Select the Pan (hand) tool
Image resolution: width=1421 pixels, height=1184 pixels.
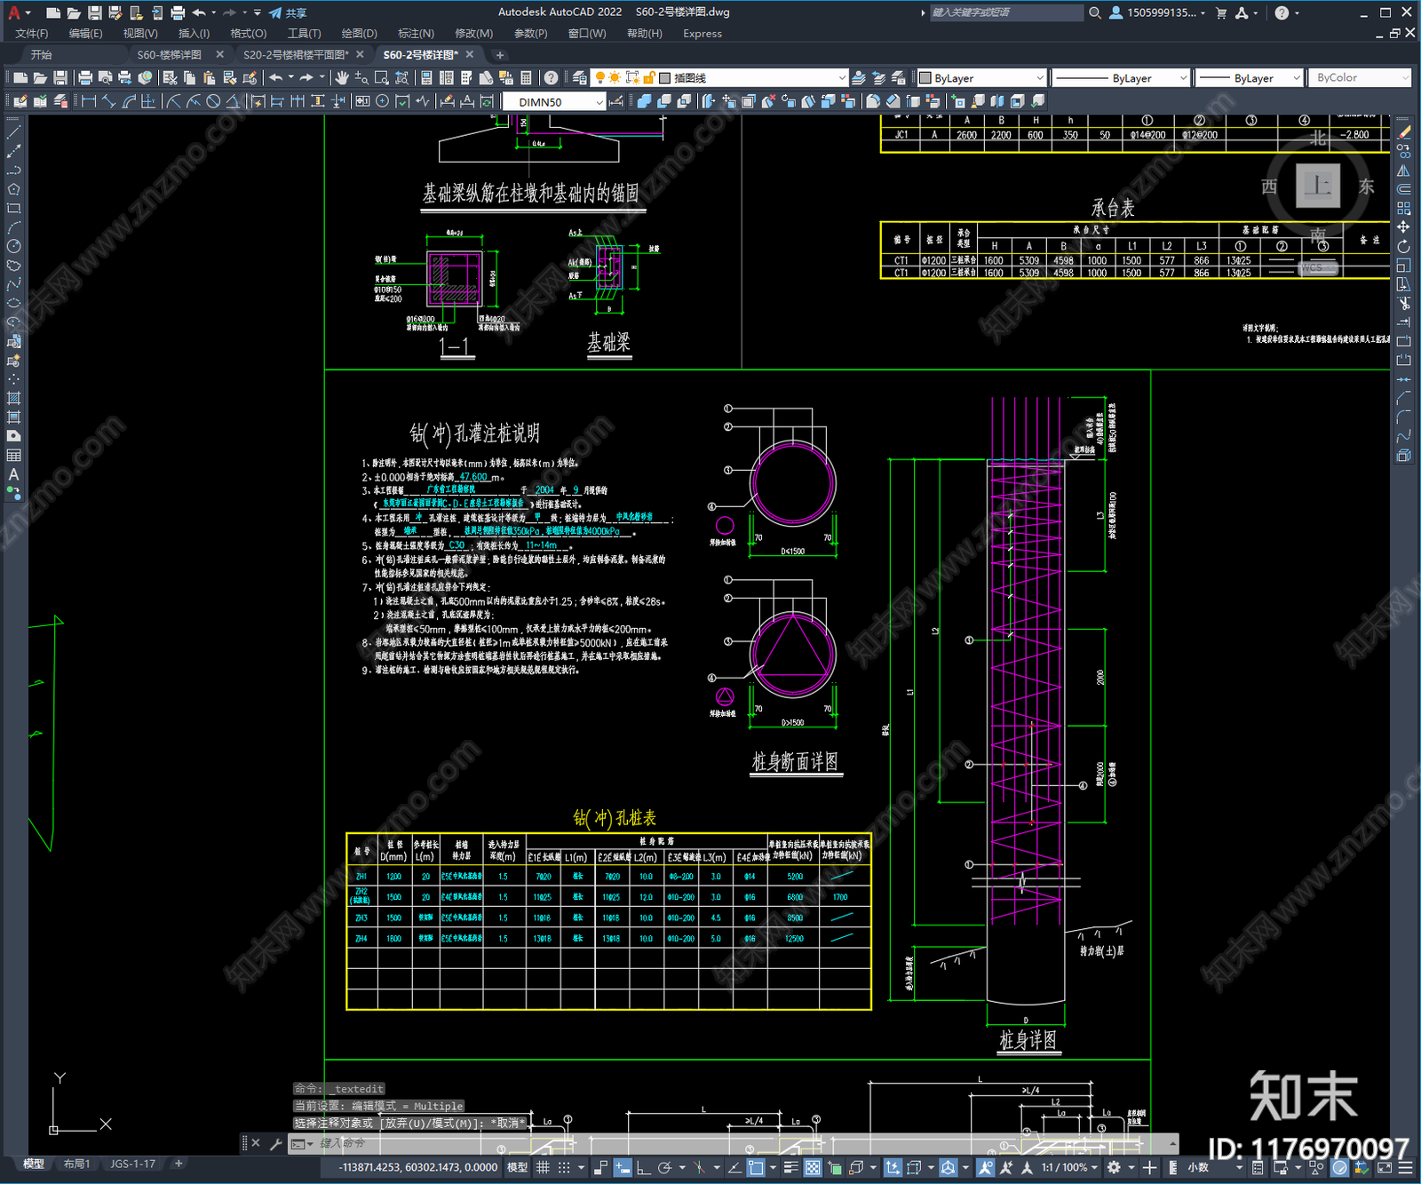[x=342, y=78]
